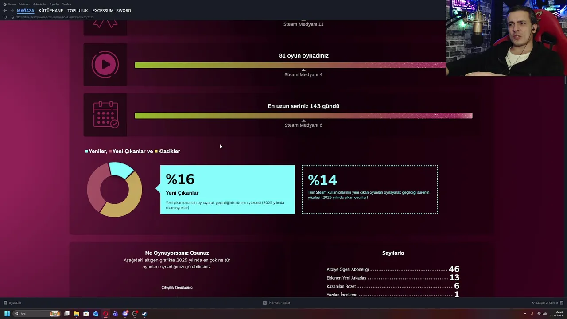Open the Windows Start menu
The image size is (567, 319).
[x=7, y=314]
